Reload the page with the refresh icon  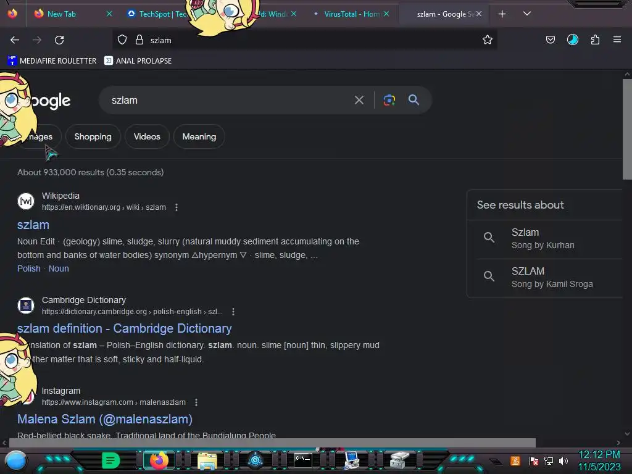click(59, 40)
